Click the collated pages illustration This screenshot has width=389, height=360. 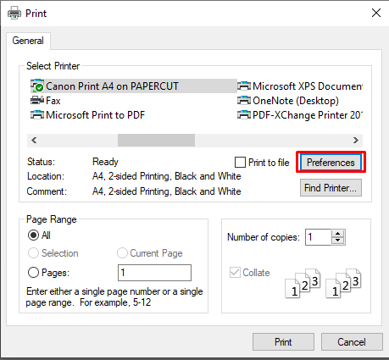[323, 283]
